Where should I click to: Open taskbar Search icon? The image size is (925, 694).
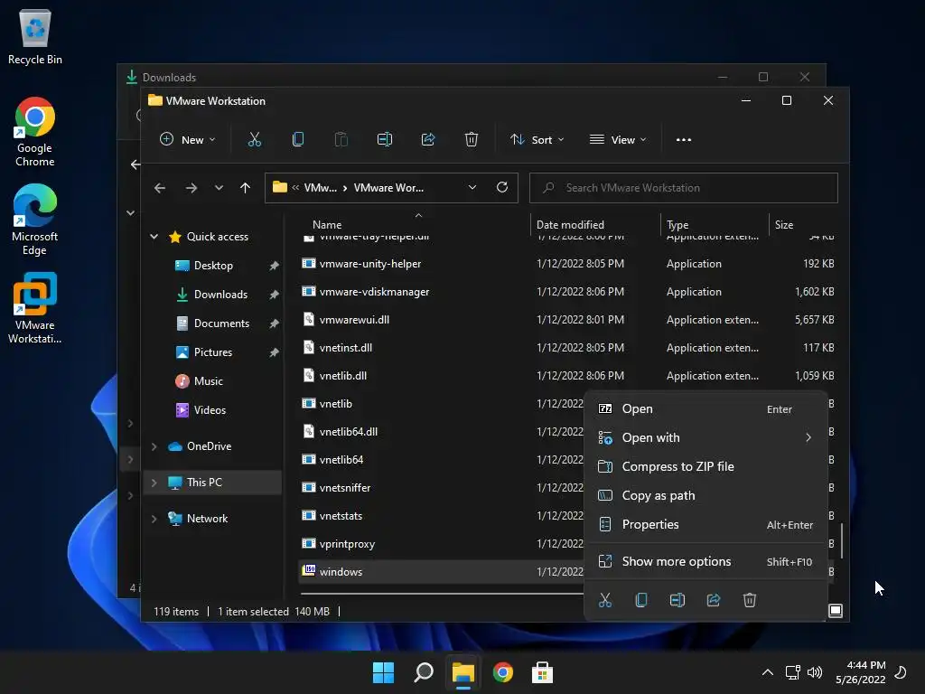click(x=424, y=672)
